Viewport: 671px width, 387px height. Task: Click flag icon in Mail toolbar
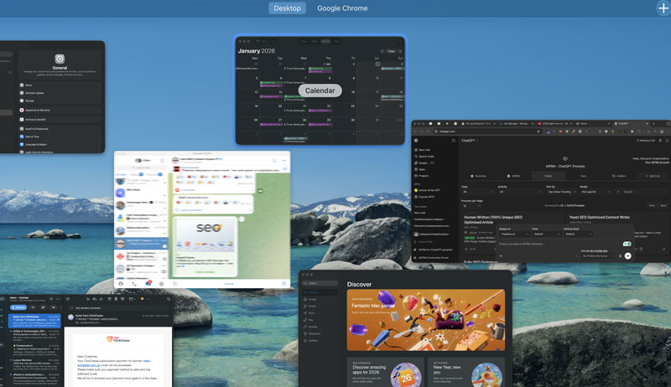click(x=142, y=299)
